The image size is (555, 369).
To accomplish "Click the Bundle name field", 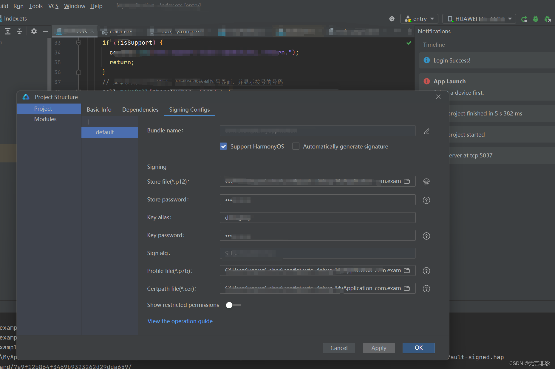I will click(x=318, y=131).
